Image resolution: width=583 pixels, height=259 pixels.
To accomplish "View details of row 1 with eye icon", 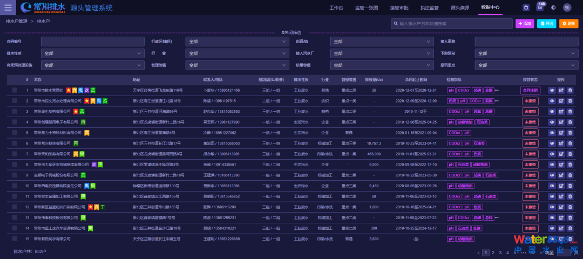I will 552,90.
